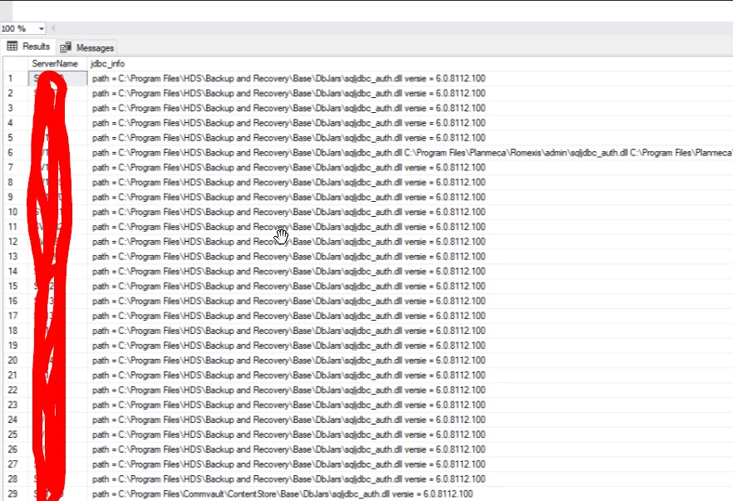
Task: Select row header number 20
Action: (x=16, y=361)
